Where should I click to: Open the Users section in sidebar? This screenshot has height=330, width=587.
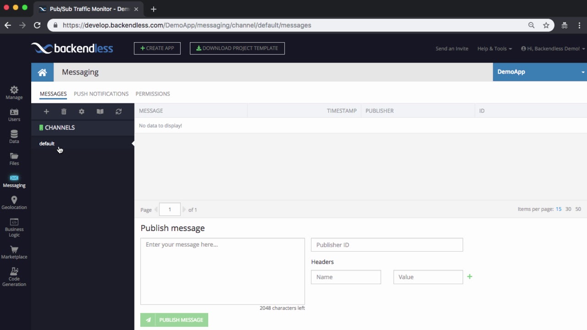point(14,115)
